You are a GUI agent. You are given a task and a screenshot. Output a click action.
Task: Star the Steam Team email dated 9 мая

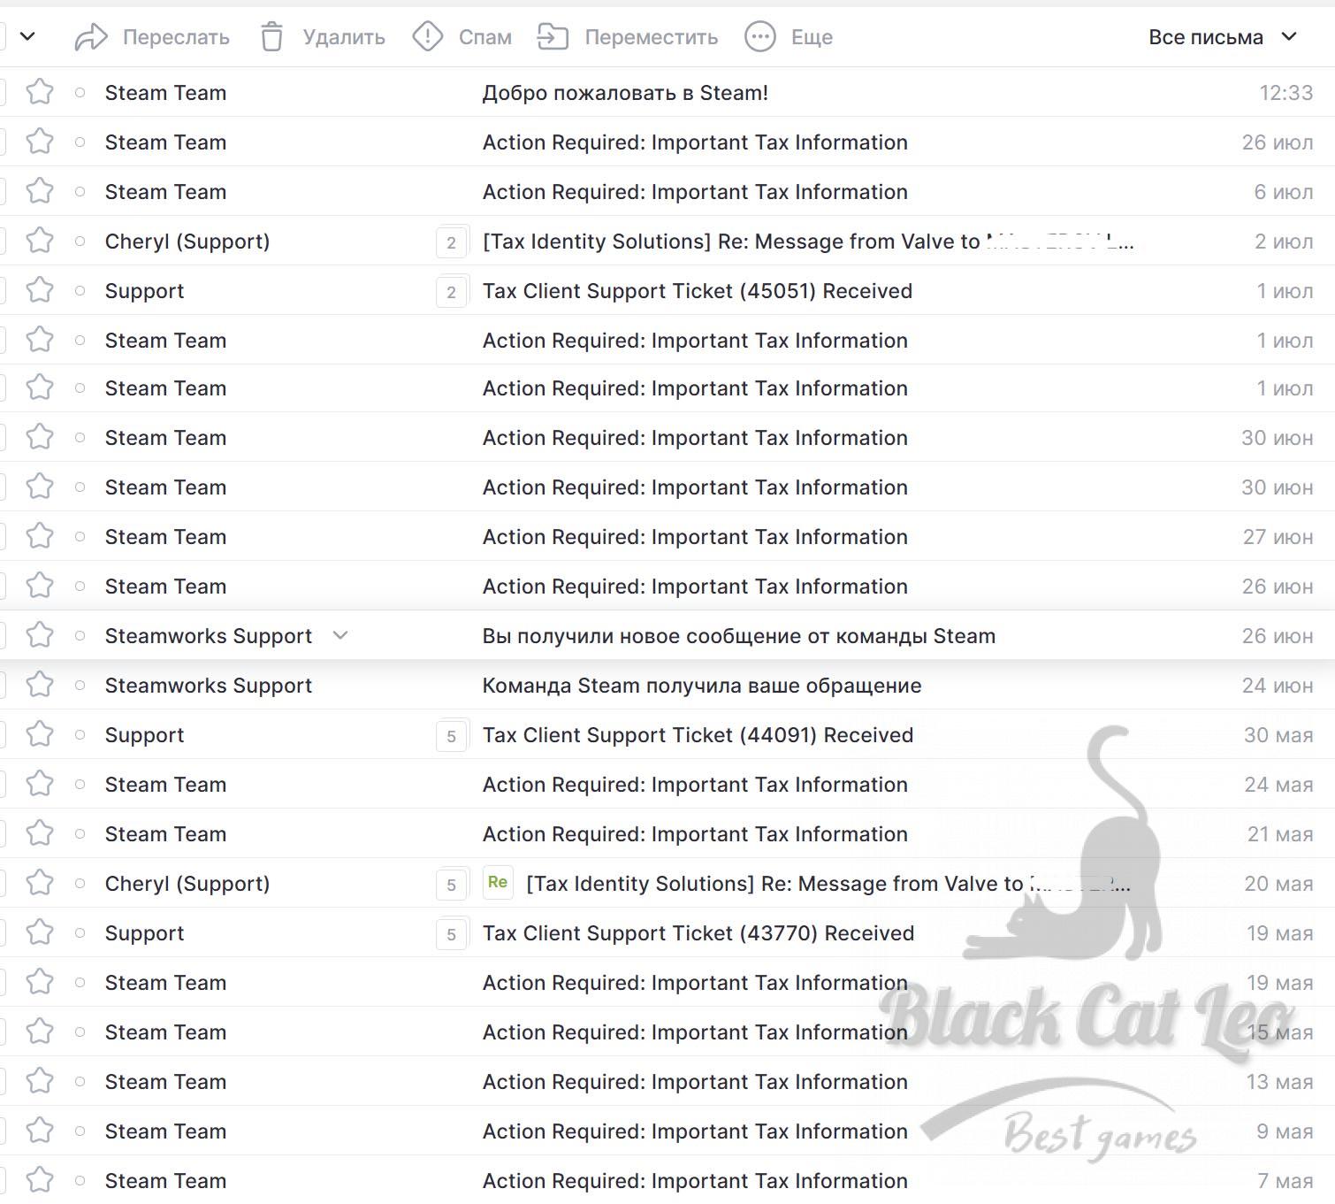[40, 1131]
